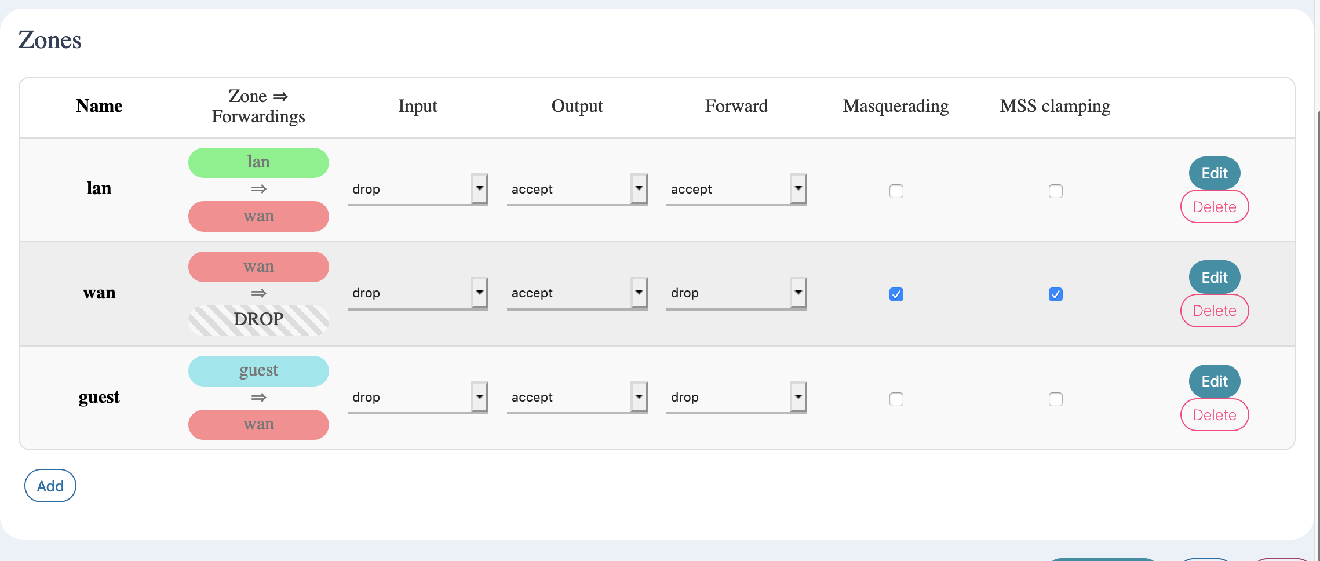Open the Forward dropdown for lan zone
This screenshot has width=1320, height=561.
736,188
